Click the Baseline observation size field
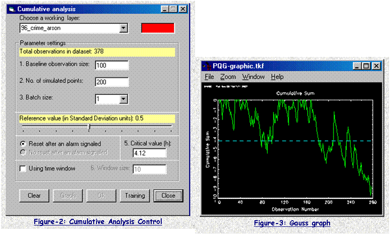 pyautogui.click(x=112, y=65)
